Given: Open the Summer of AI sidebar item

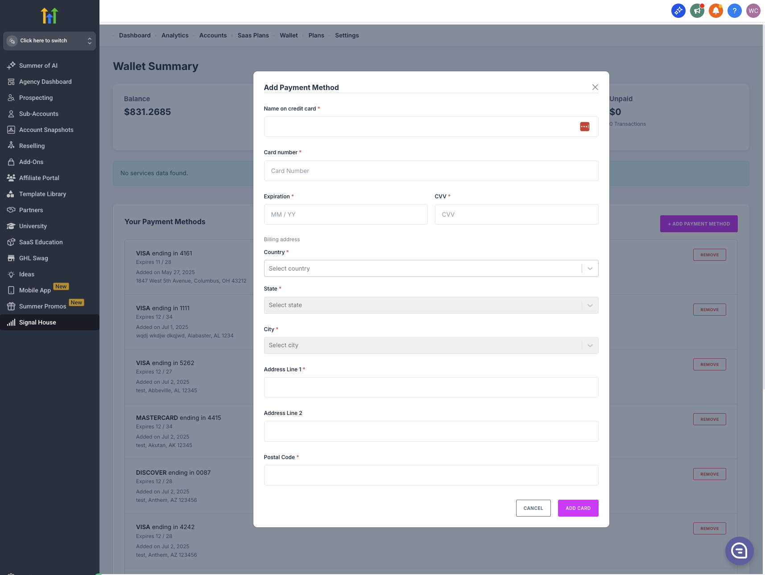Looking at the screenshot, I should click(x=50, y=66).
